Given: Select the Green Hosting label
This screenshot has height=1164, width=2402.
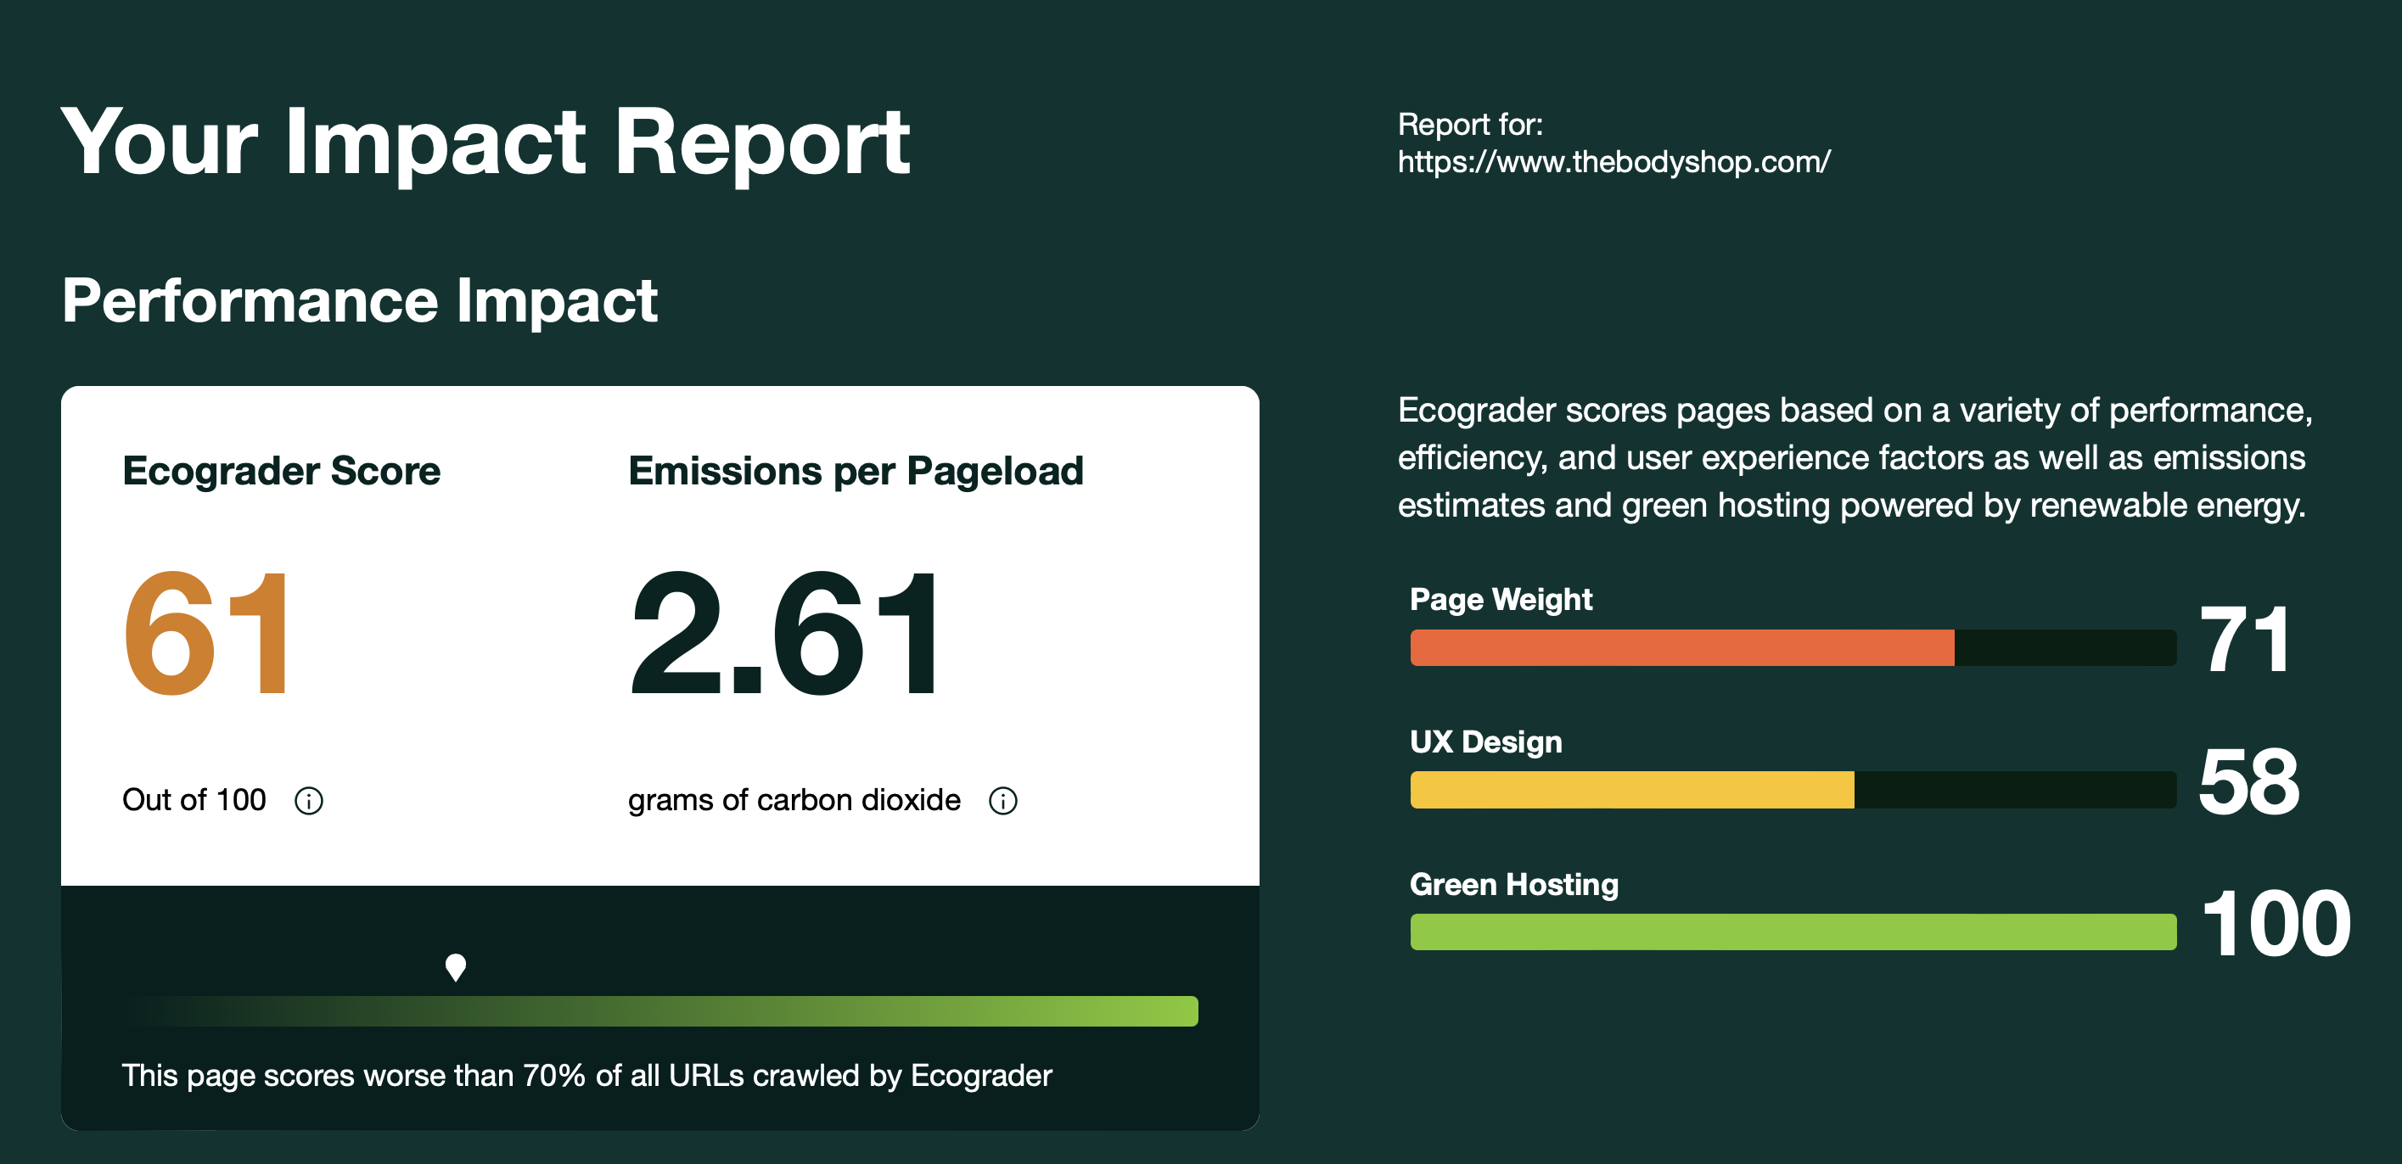Looking at the screenshot, I should pos(1513,884).
